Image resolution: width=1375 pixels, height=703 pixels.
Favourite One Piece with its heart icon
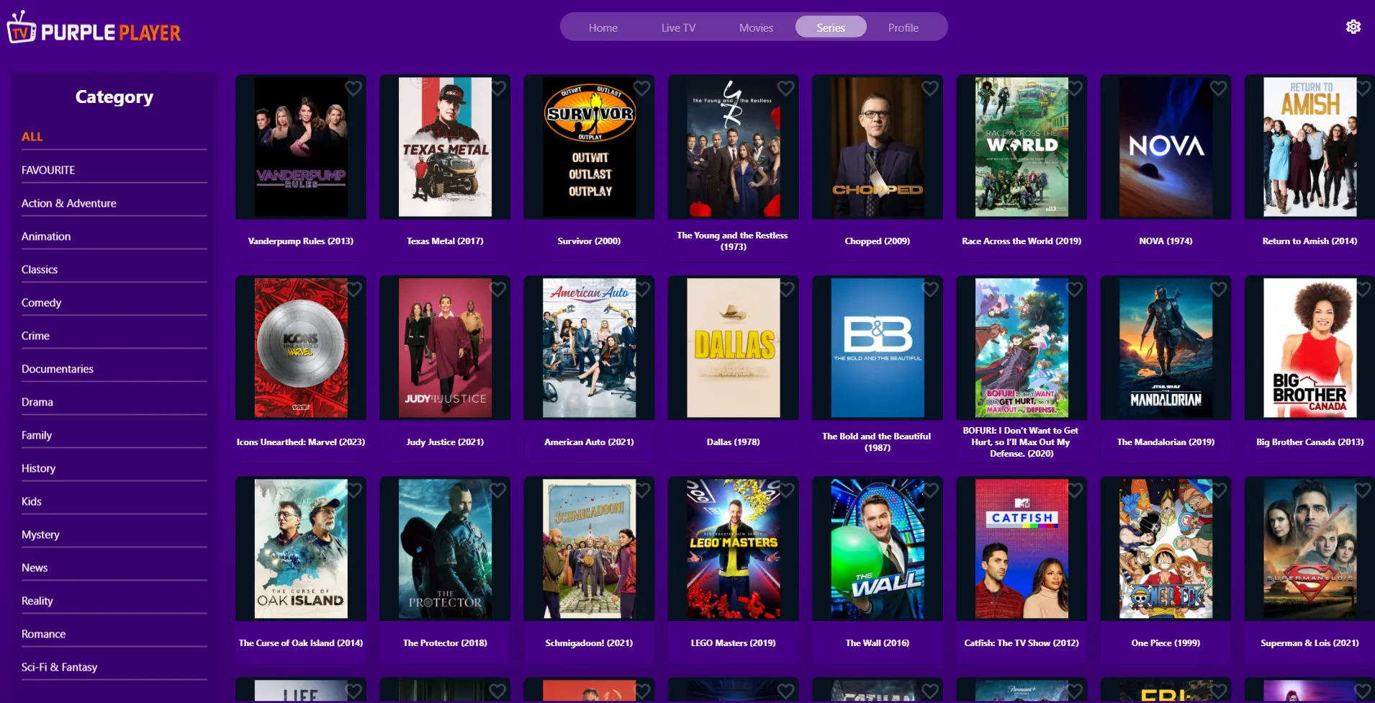click(x=1218, y=490)
